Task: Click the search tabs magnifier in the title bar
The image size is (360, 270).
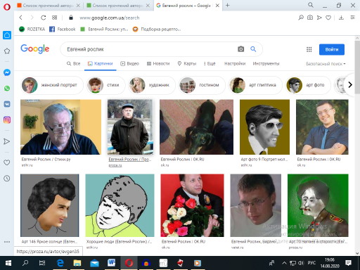Action: (311, 5)
